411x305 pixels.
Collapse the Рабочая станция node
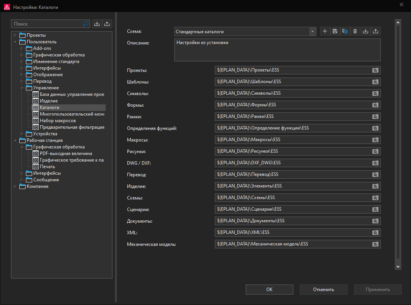[x=15, y=140]
